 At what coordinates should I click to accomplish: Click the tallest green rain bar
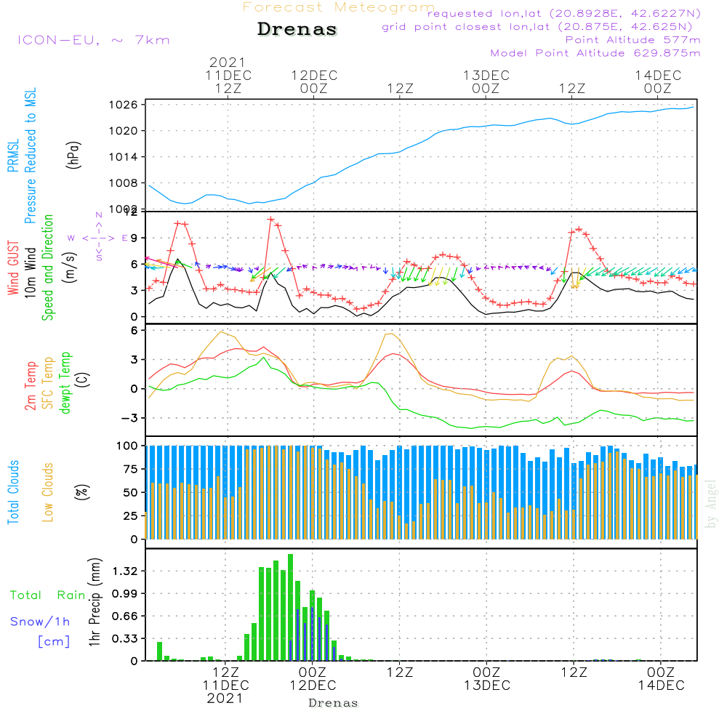click(x=290, y=607)
